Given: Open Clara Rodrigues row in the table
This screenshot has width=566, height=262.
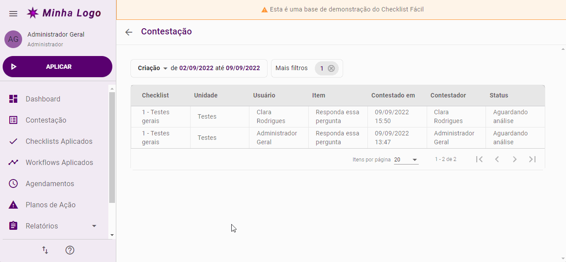Looking at the screenshot, I should [271, 116].
